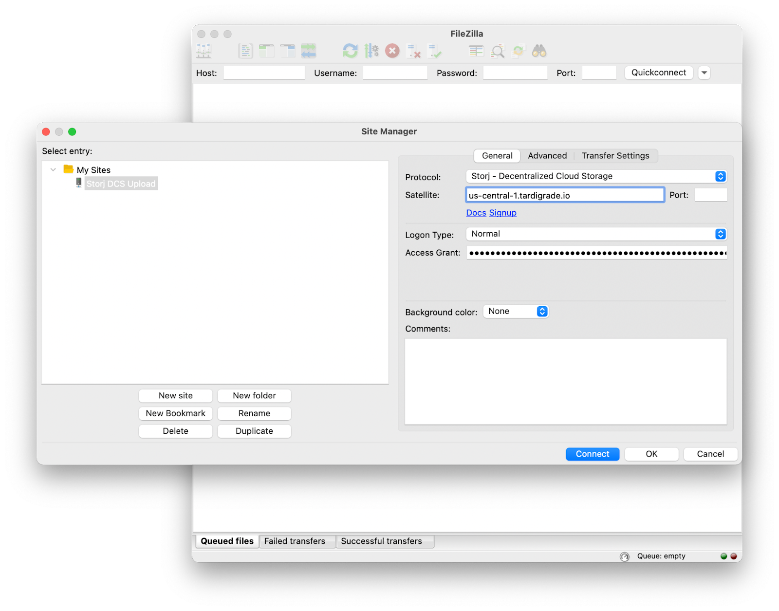Screen dimensions: 779x611
Task: Cancel the Site Manager dialog
Action: tap(710, 454)
